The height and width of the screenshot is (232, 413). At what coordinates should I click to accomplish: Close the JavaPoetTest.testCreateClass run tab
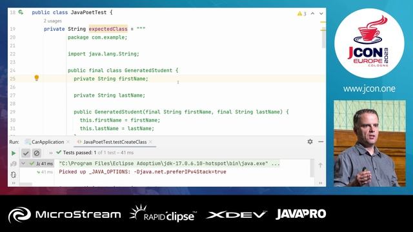pyautogui.click(x=150, y=142)
